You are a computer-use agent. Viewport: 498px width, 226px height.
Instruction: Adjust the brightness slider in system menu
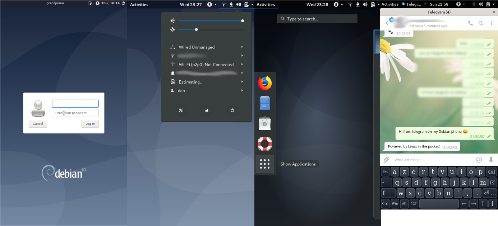211,29
